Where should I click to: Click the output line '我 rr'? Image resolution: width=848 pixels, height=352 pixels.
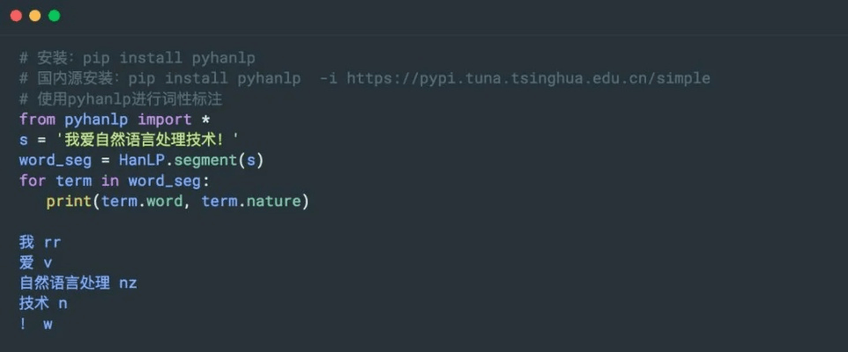tap(40, 242)
